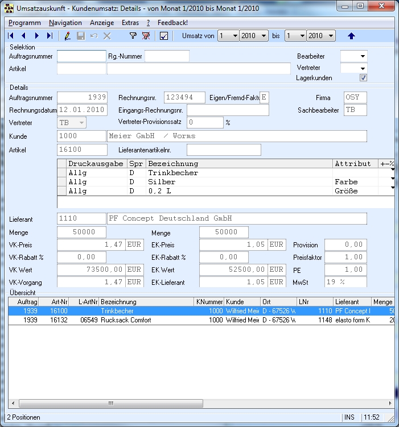The image size is (399, 427).
Task: Click the Auftragsnummer field in Selektion
Action: tap(81, 56)
